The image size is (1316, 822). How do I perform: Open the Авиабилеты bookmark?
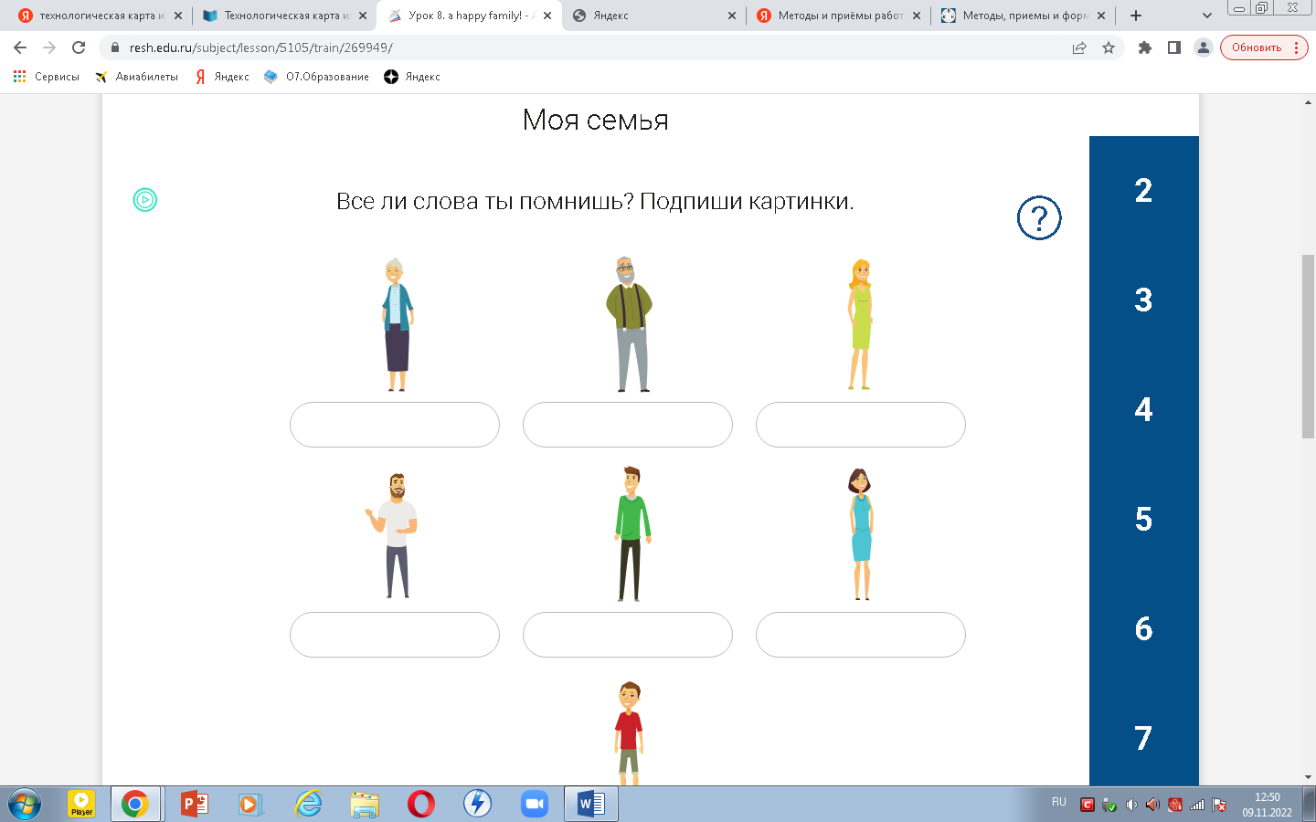point(137,77)
